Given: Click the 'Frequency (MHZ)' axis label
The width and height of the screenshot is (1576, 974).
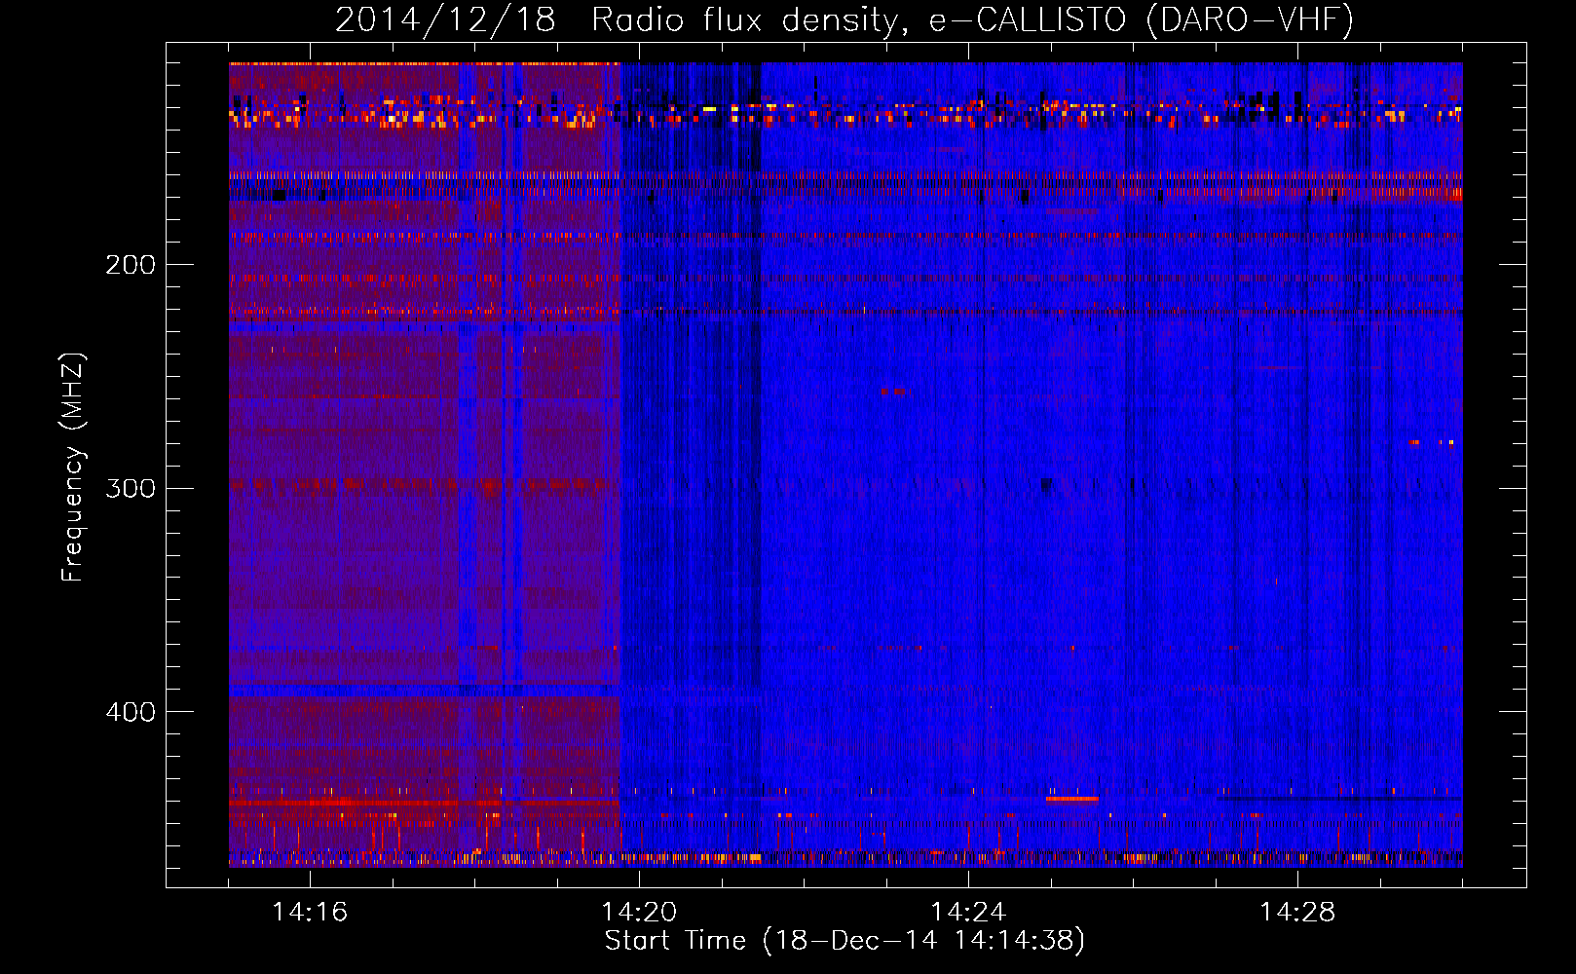Looking at the screenshot, I should pos(73,468).
